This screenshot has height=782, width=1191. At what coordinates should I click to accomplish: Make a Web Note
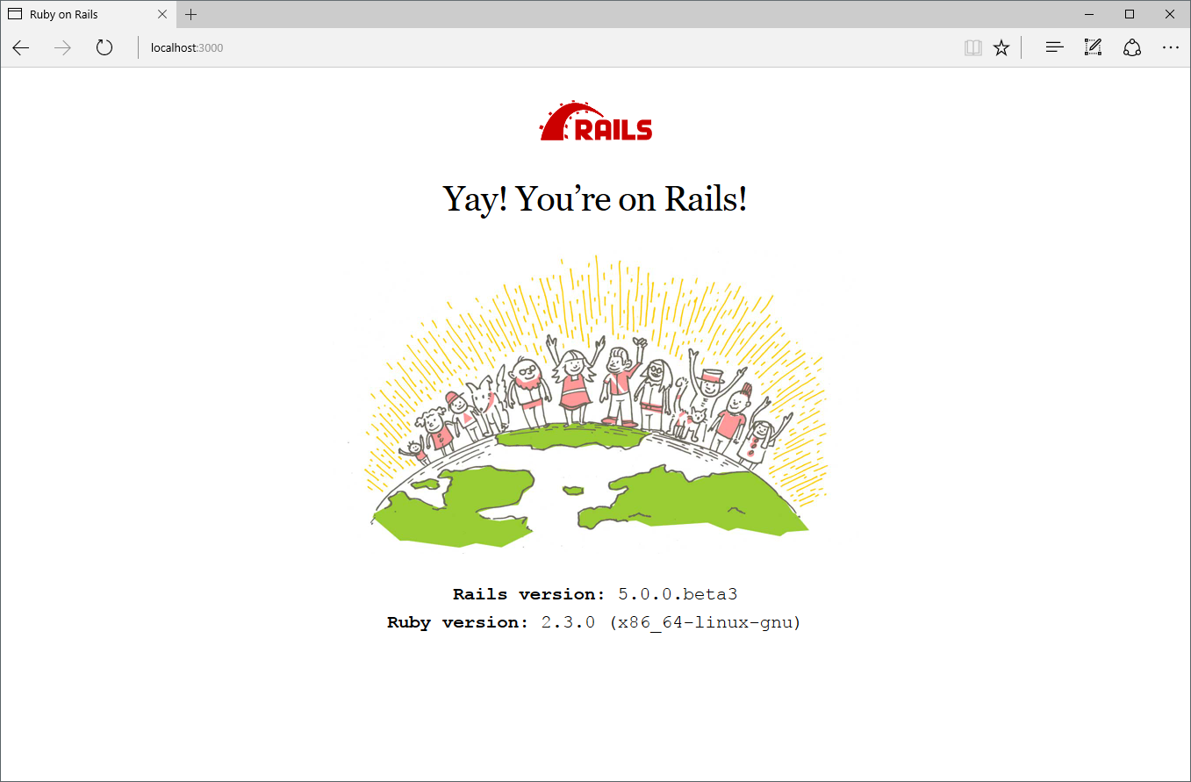tap(1093, 47)
